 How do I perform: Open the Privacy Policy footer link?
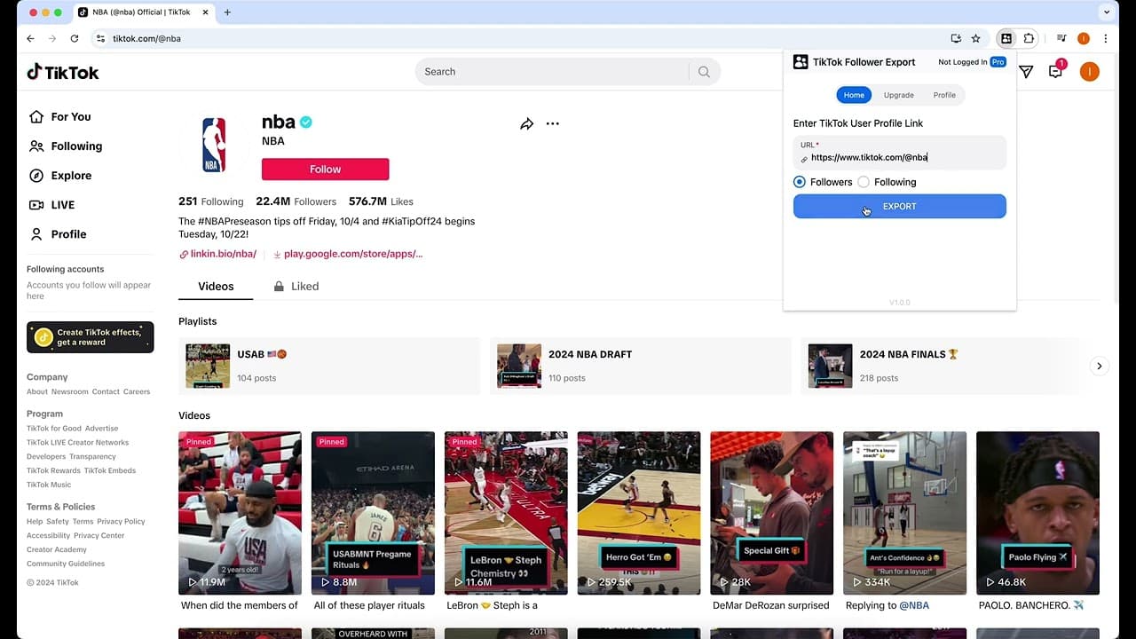coord(121,522)
